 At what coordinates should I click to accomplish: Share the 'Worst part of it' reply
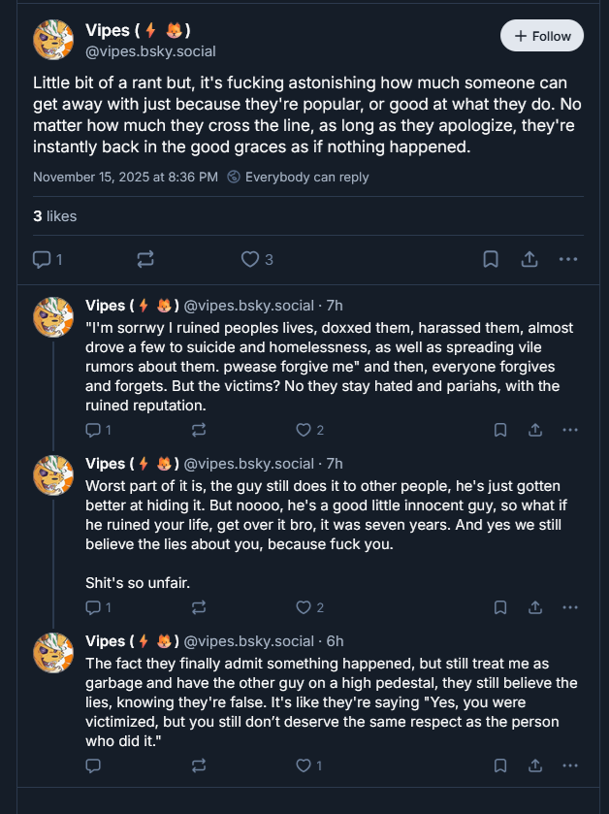[535, 607]
